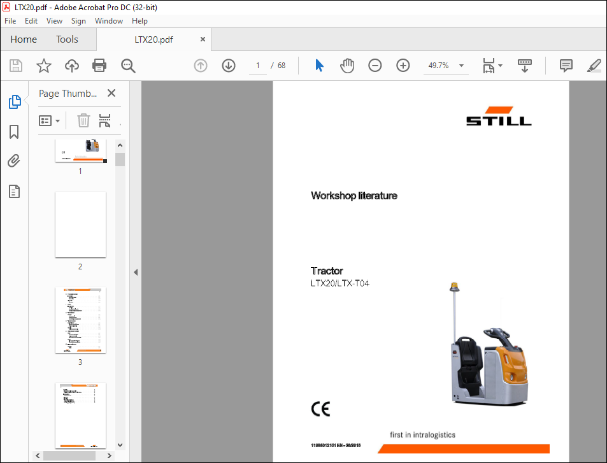Click the 'Workshop literature' heading text

point(354,196)
